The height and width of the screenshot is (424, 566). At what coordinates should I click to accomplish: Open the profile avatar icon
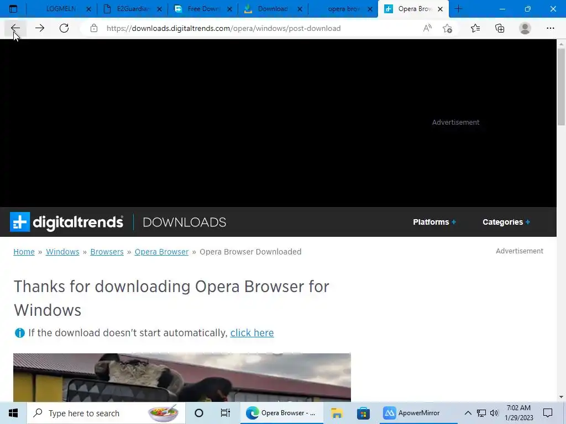[525, 28]
